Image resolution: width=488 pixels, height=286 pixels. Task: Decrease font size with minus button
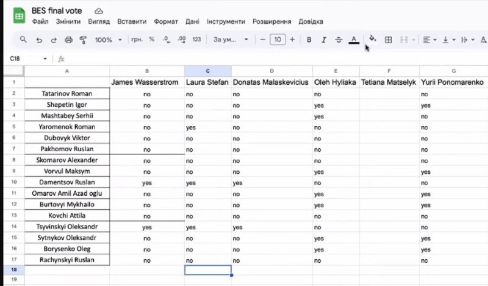[262, 40]
